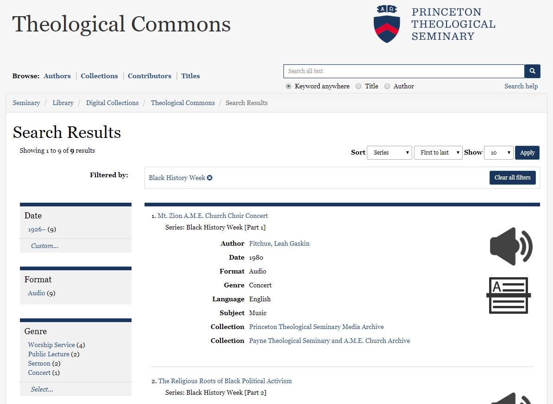553x404 pixels.
Task: Go to Theological Commons breadcrumb
Action: [182, 103]
